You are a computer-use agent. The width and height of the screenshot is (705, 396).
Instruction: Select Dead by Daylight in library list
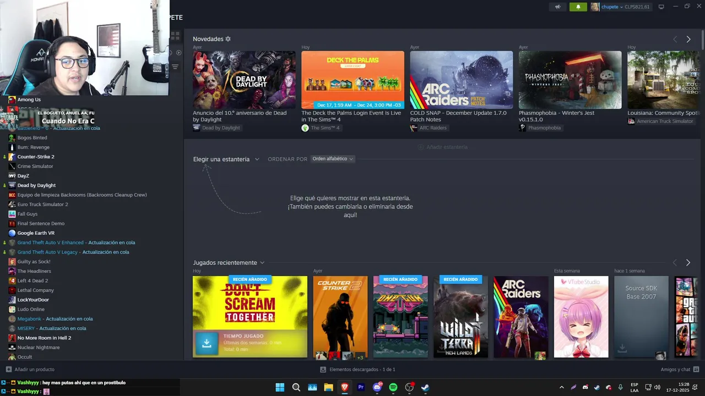[x=36, y=185]
